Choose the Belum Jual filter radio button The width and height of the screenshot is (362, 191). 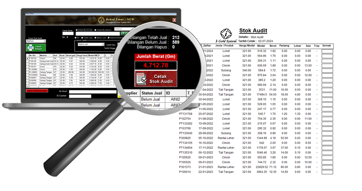96,38
